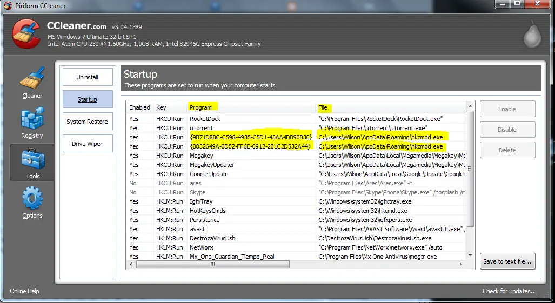This screenshot has width=555, height=303.
Task: Select the Google Update startup entry
Action: coord(296,174)
